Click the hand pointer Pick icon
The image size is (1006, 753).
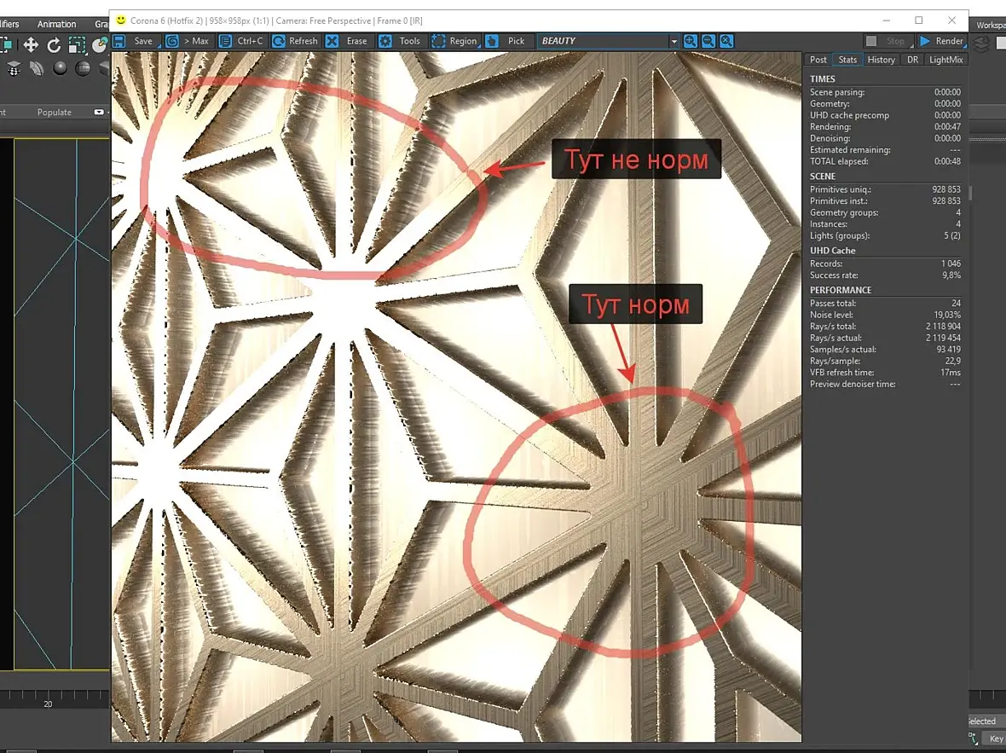pyautogui.click(x=491, y=41)
